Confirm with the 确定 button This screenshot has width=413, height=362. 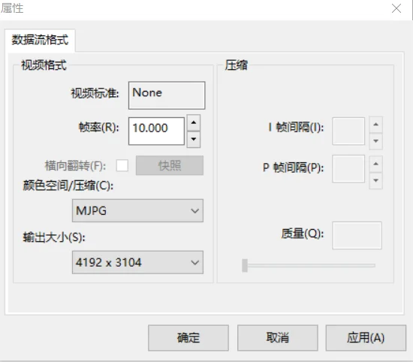coord(188,338)
